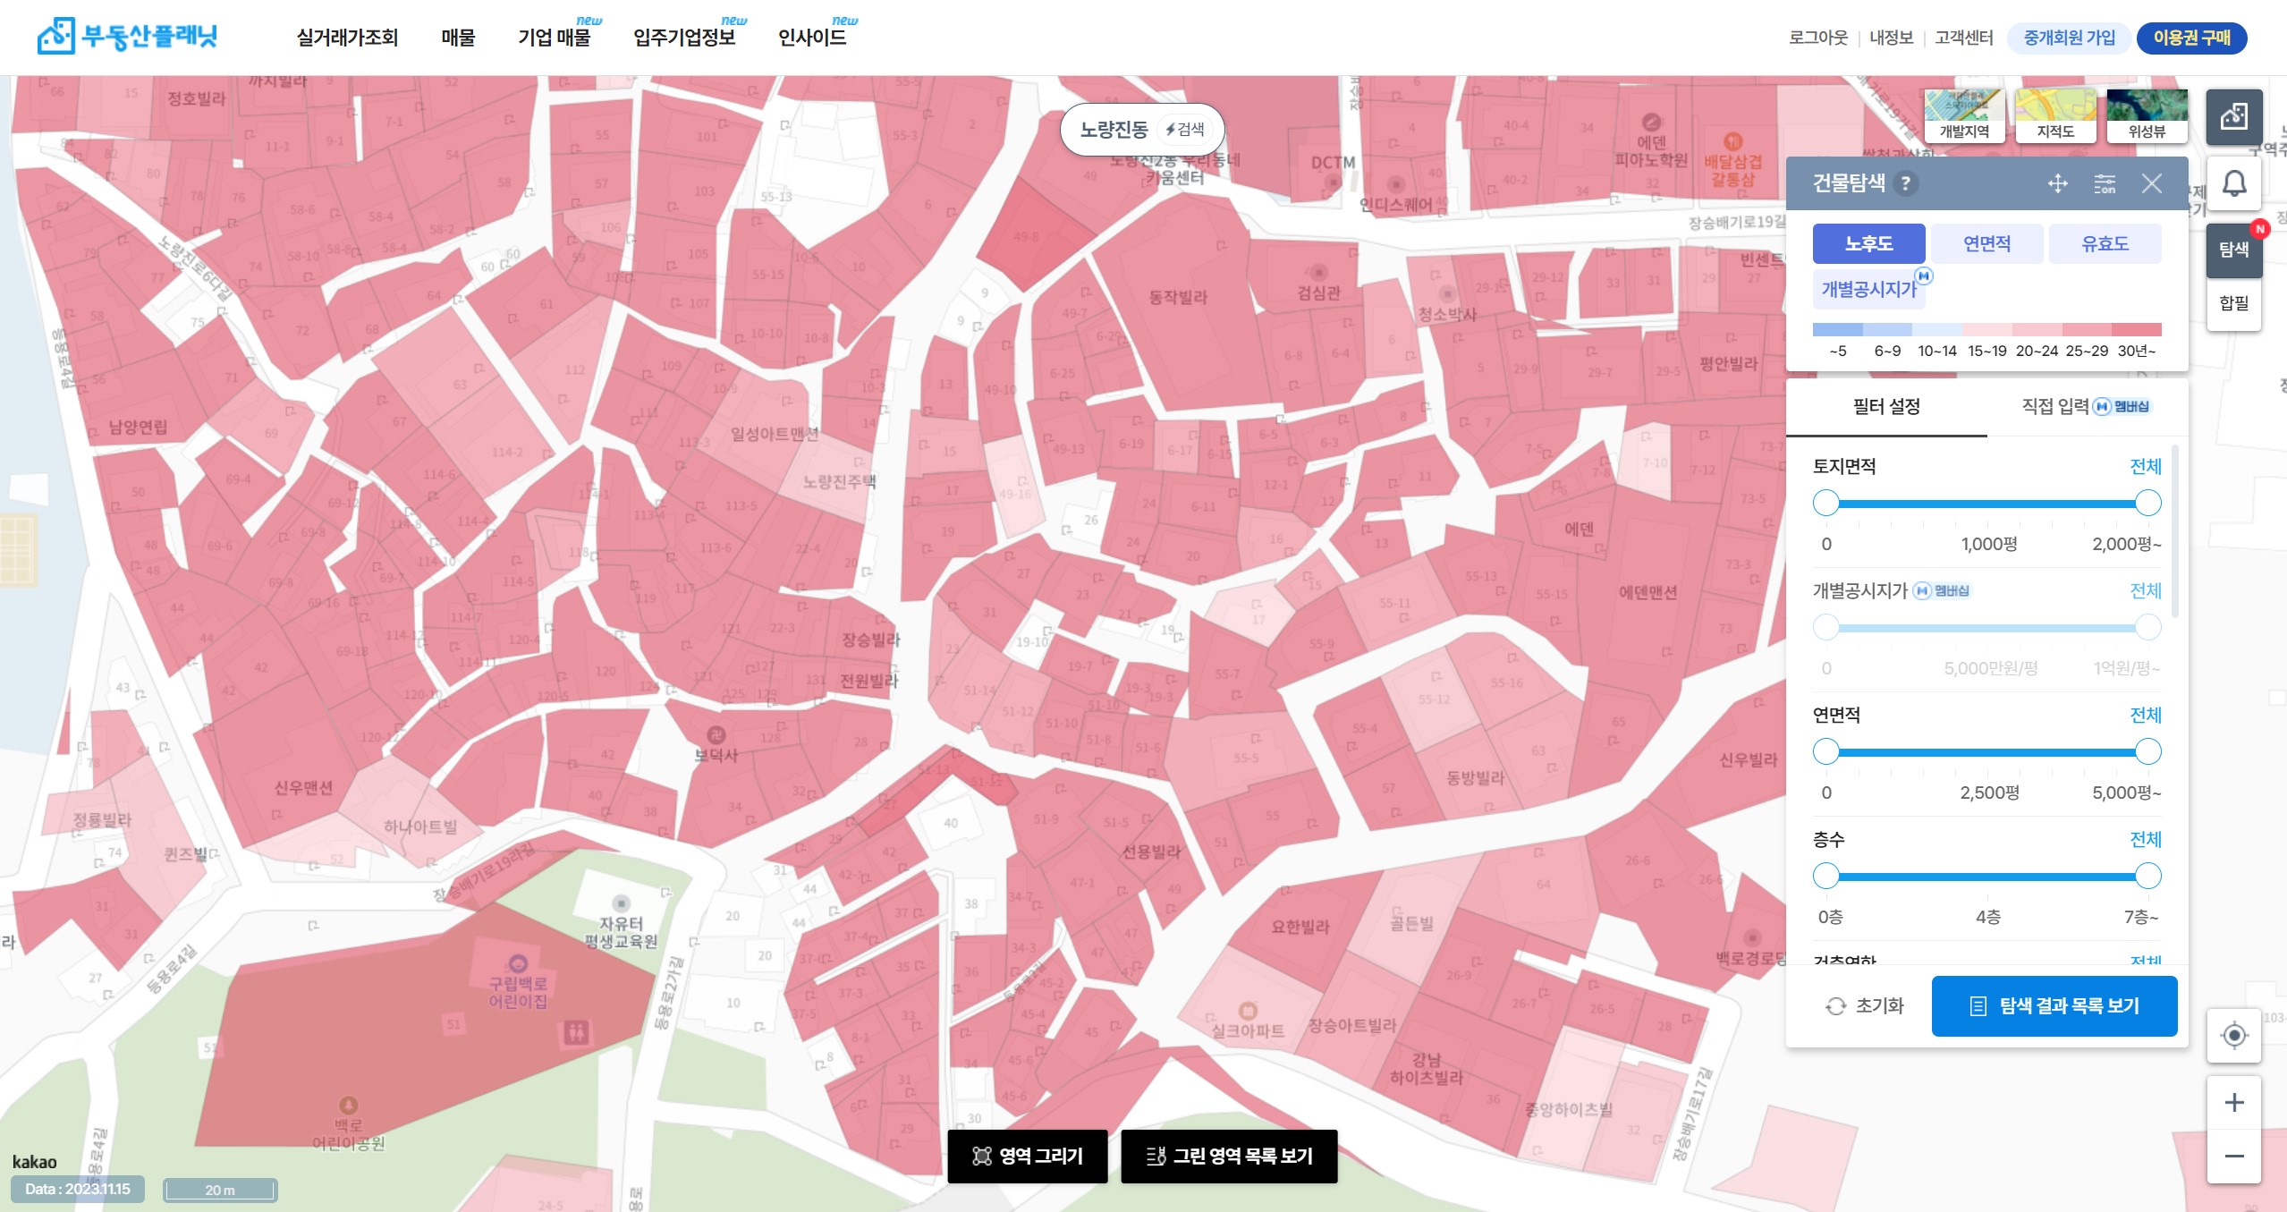Select the 연면적 color mode
Screen dimensions: 2287x1212
click(x=1986, y=243)
